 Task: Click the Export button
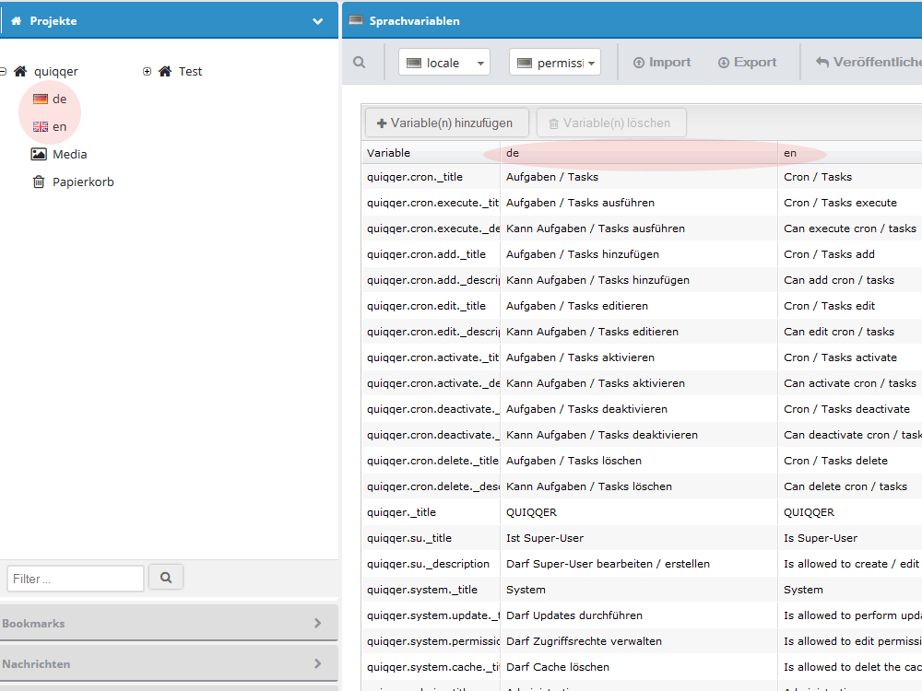[747, 63]
